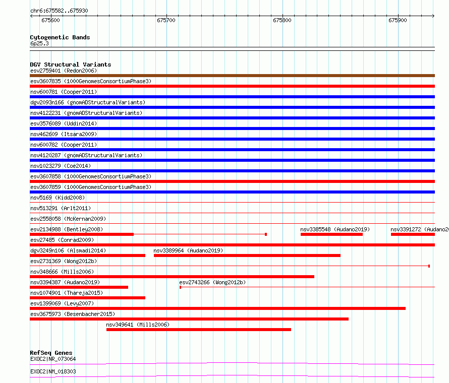Select the esv2134988 Bentley2008 thick red segment

pos(82,234)
